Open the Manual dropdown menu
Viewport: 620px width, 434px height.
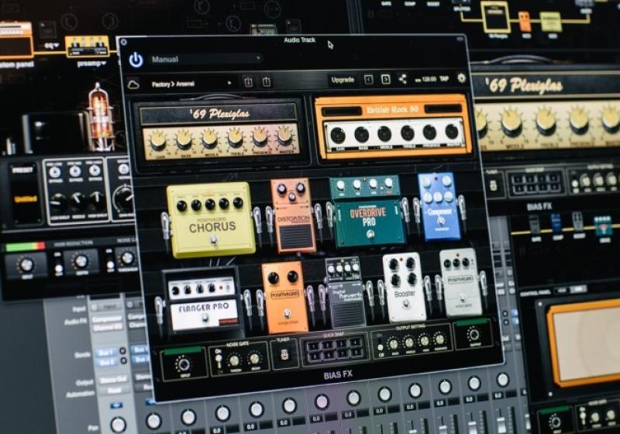click(205, 60)
